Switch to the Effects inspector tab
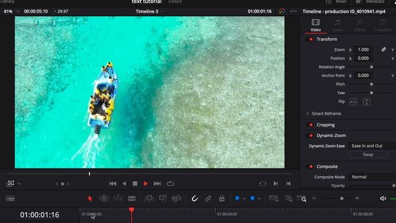The height and width of the screenshot is (223, 396). tap(360, 25)
